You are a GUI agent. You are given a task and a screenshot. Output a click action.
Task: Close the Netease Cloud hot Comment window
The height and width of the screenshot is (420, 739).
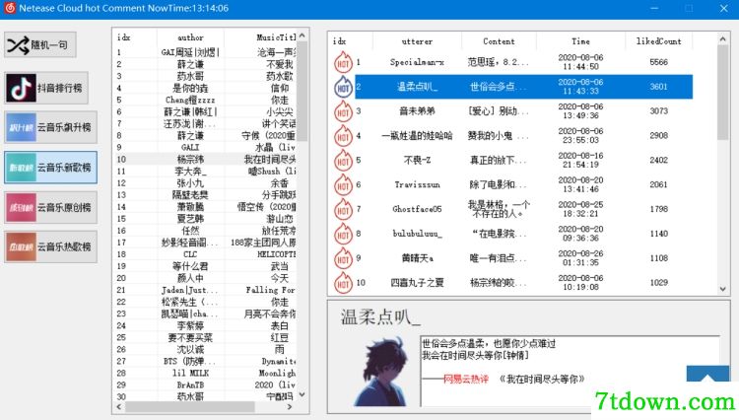pyautogui.click(x=724, y=9)
